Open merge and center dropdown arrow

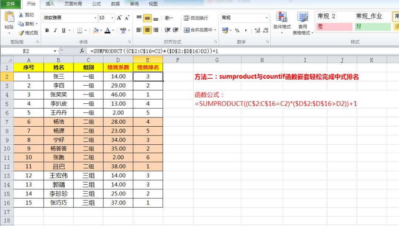click(215, 30)
